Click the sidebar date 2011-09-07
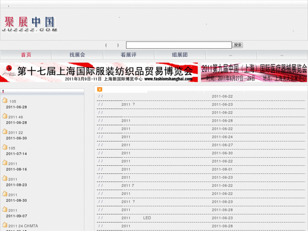Viewport: 308px width, 231px height. (17, 216)
